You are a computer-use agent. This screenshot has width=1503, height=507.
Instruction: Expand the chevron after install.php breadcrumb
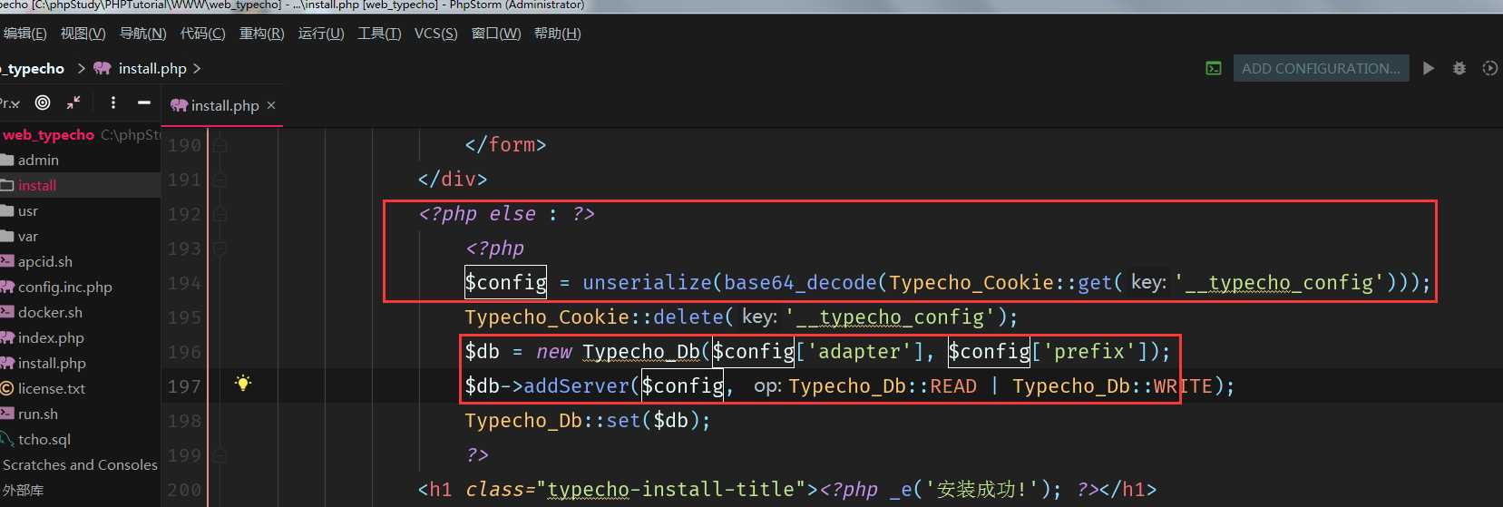click(x=197, y=68)
